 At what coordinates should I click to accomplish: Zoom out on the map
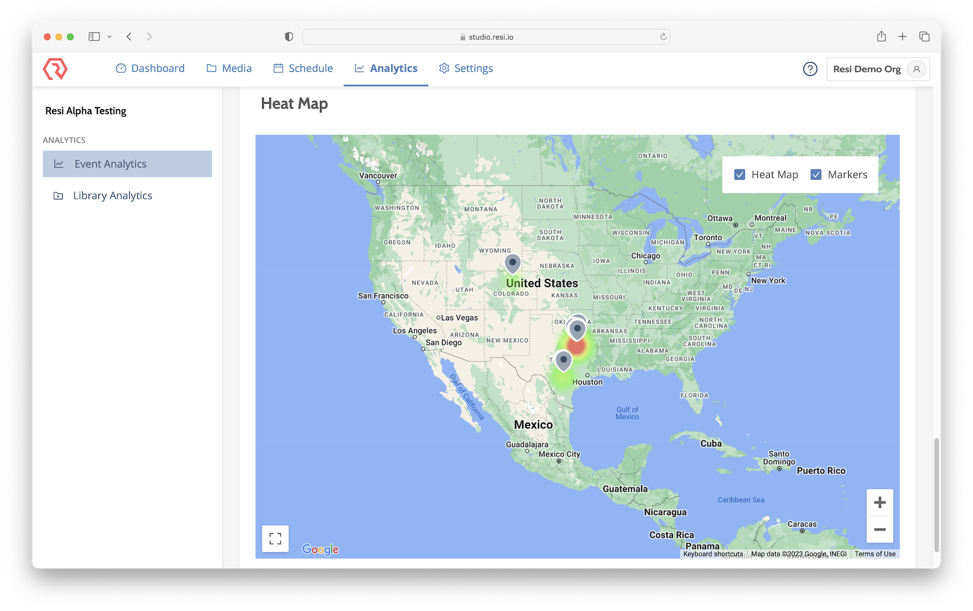pyautogui.click(x=879, y=529)
